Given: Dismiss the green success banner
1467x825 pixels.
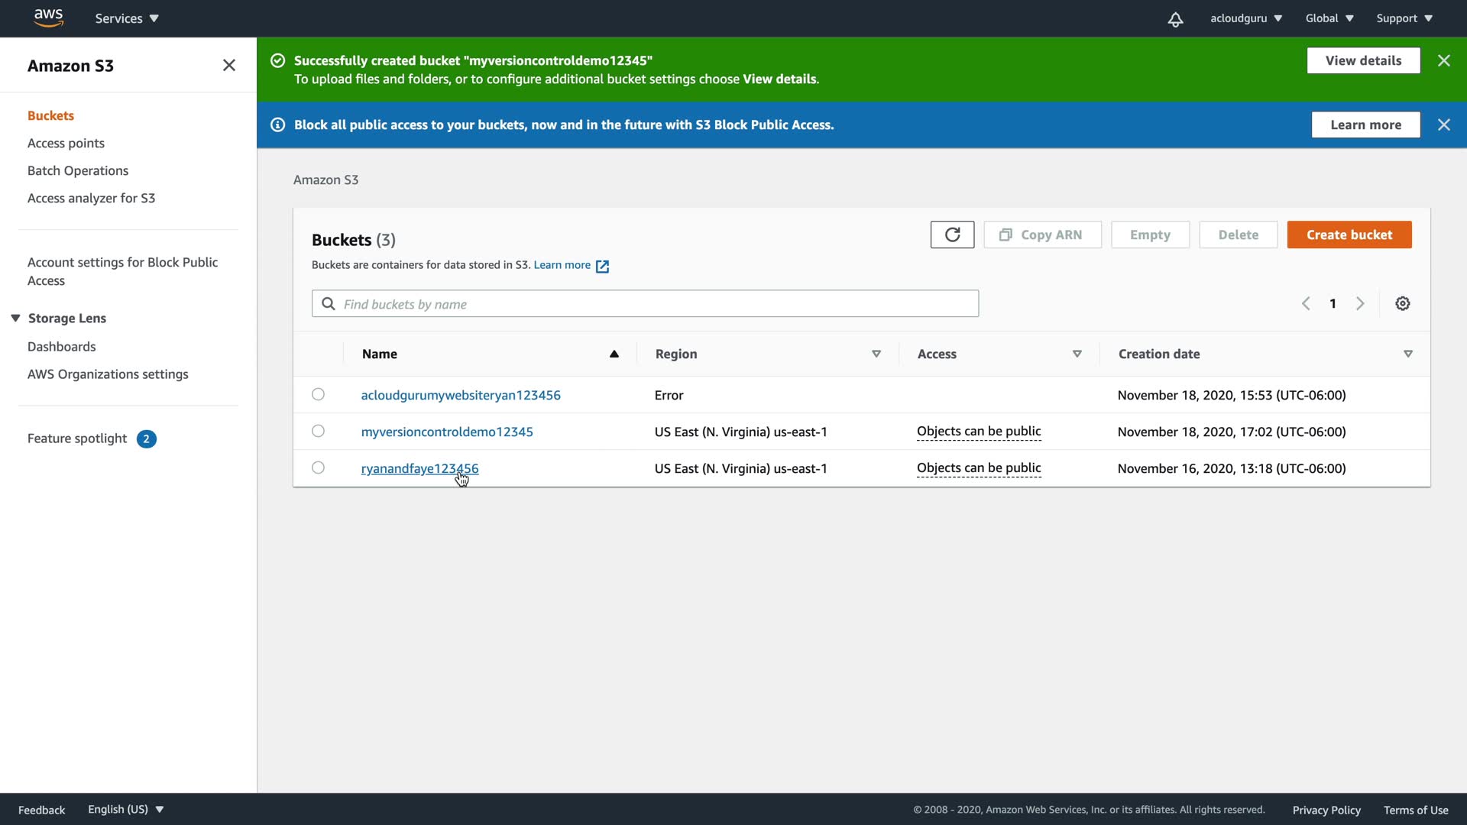Looking at the screenshot, I should coord(1443,60).
